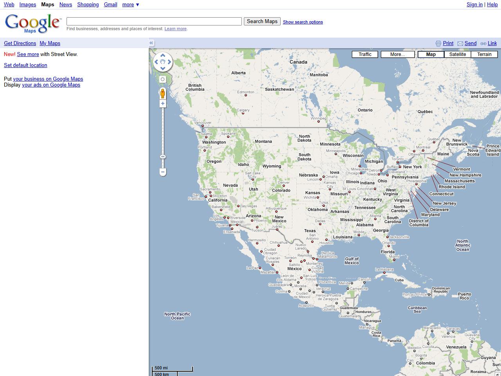This screenshot has height=376, width=501.
Task: Open the Help link
Action: tap(492, 5)
